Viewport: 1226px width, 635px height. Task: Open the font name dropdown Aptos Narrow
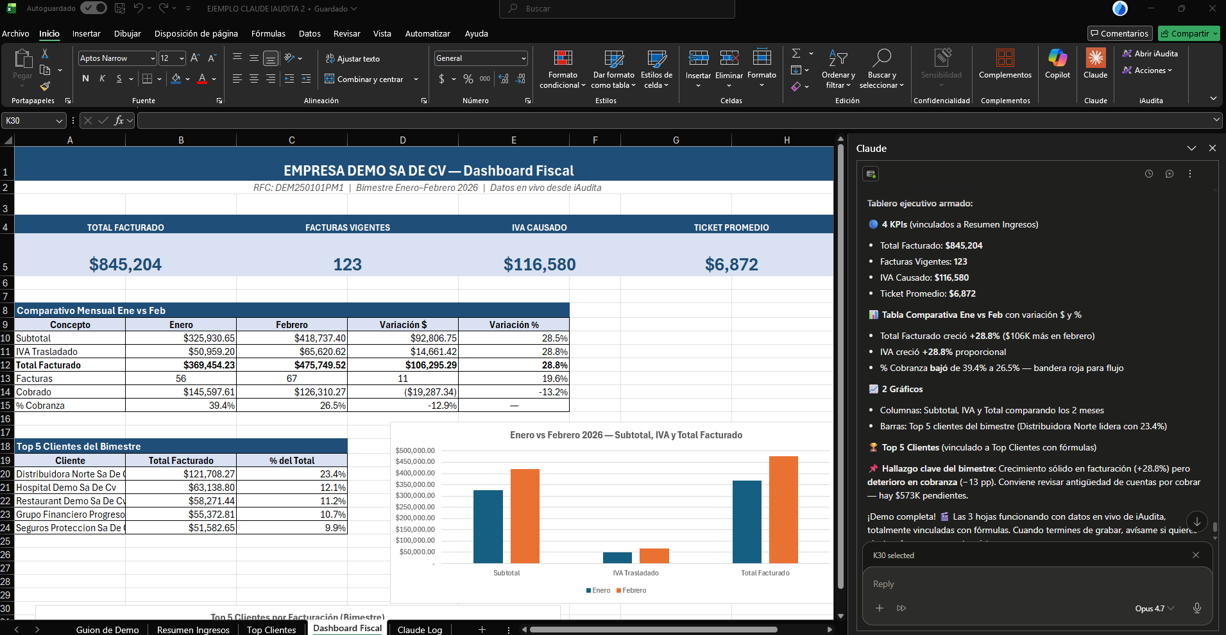(153, 58)
